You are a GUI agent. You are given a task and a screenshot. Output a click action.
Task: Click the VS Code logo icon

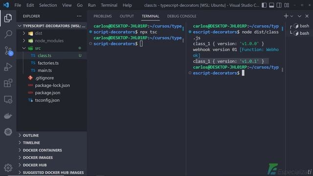[x=6, y=5]
